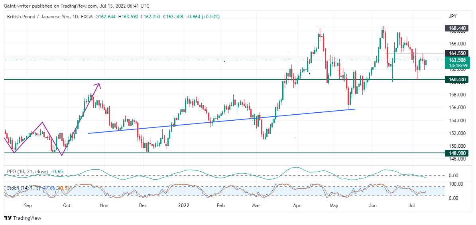Click the 152.000 price axis tick
The image size is (476, 225).
point(457,133)
